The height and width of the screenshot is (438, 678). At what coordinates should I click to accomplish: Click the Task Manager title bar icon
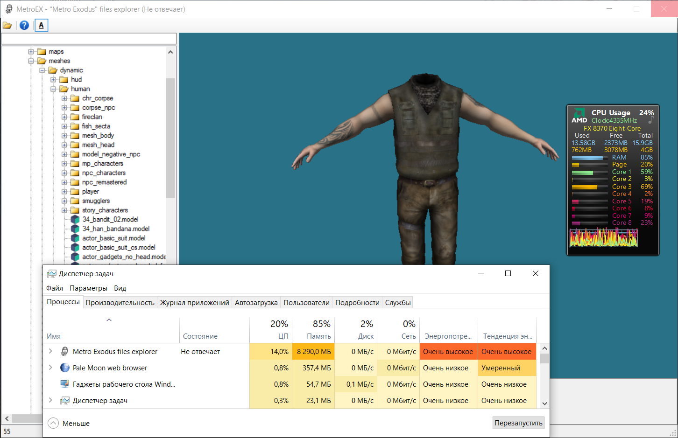(52, 273)
